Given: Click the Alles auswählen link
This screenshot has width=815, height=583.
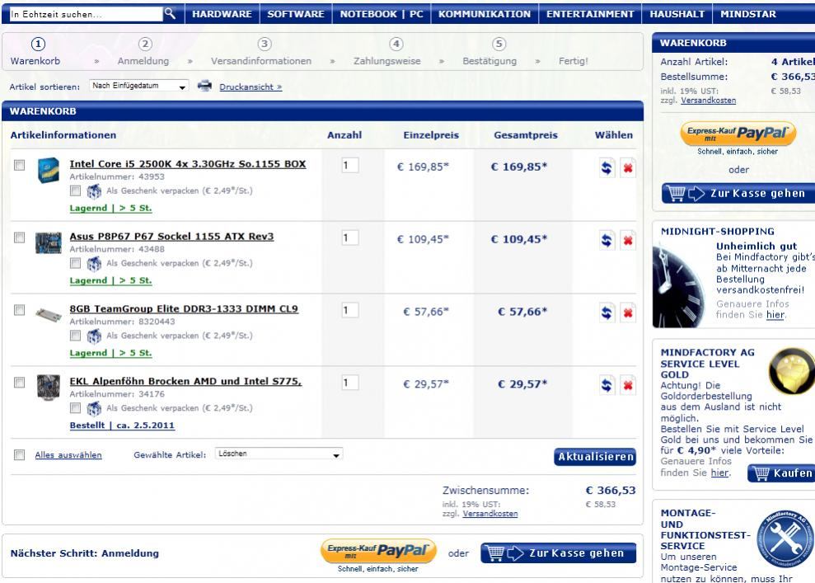Looking at the screenshot, I should (x=68, y=455).
